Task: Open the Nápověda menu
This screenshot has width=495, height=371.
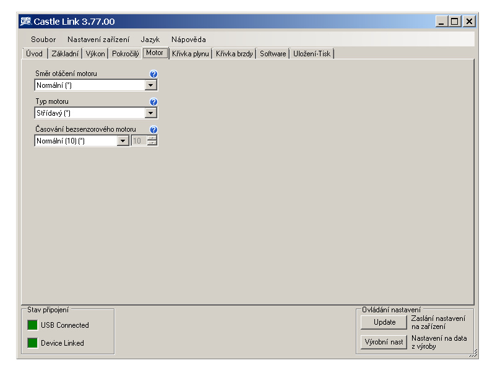Action: pos(188,40)
